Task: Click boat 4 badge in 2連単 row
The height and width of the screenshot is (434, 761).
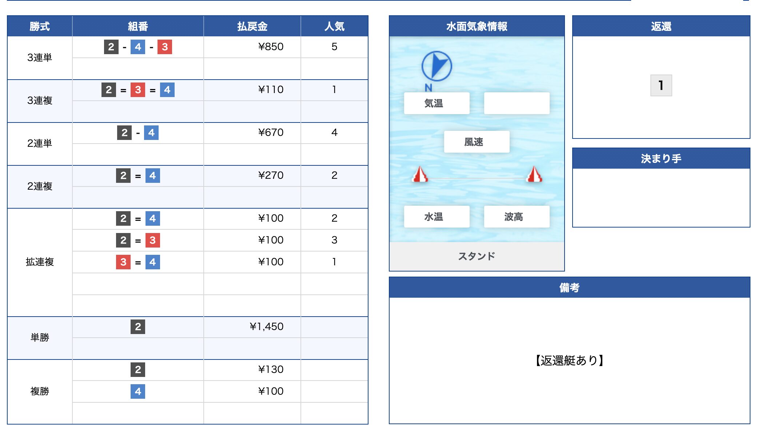Action: tap(151, 133)
